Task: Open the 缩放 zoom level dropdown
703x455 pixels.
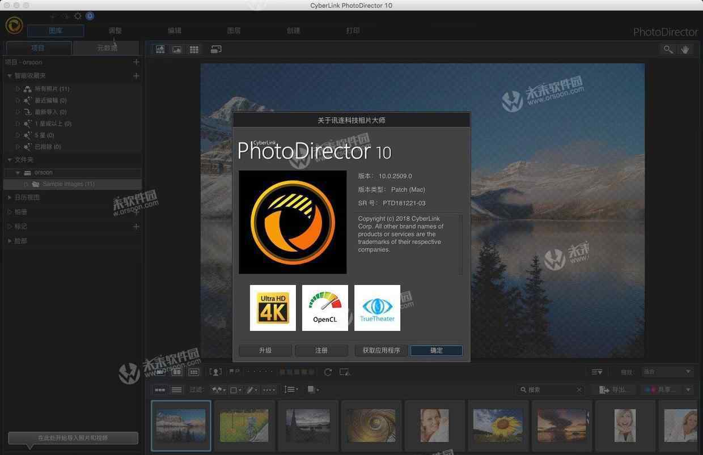Action: pyautogui.click(x=667, y=372)
